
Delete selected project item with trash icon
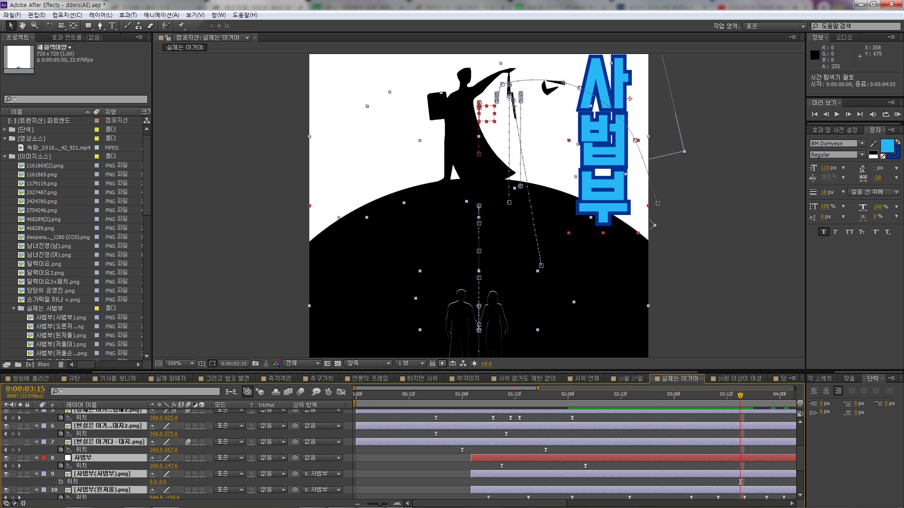(61, 365)
